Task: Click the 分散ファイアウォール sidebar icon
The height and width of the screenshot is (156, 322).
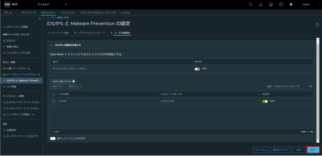Action: click(x=4, y=68)
